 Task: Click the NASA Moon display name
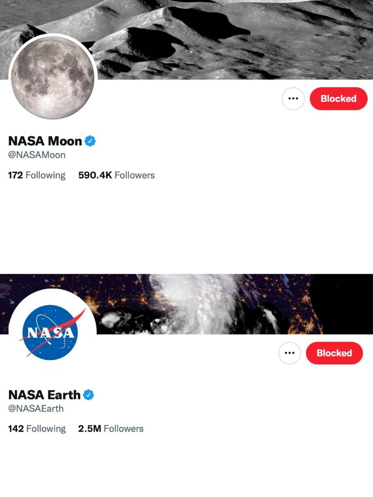click(45, 141)
